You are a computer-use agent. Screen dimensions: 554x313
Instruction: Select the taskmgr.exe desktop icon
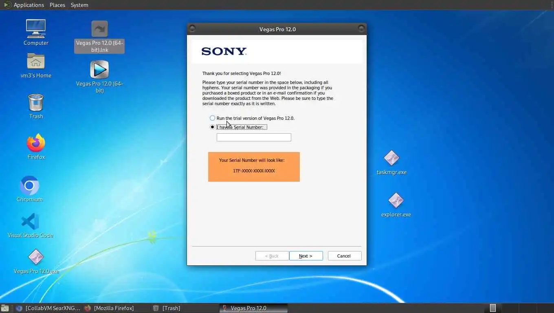pos(391,158)
